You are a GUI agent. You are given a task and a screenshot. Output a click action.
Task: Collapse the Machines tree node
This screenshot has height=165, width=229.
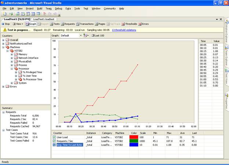coord(3,47)
